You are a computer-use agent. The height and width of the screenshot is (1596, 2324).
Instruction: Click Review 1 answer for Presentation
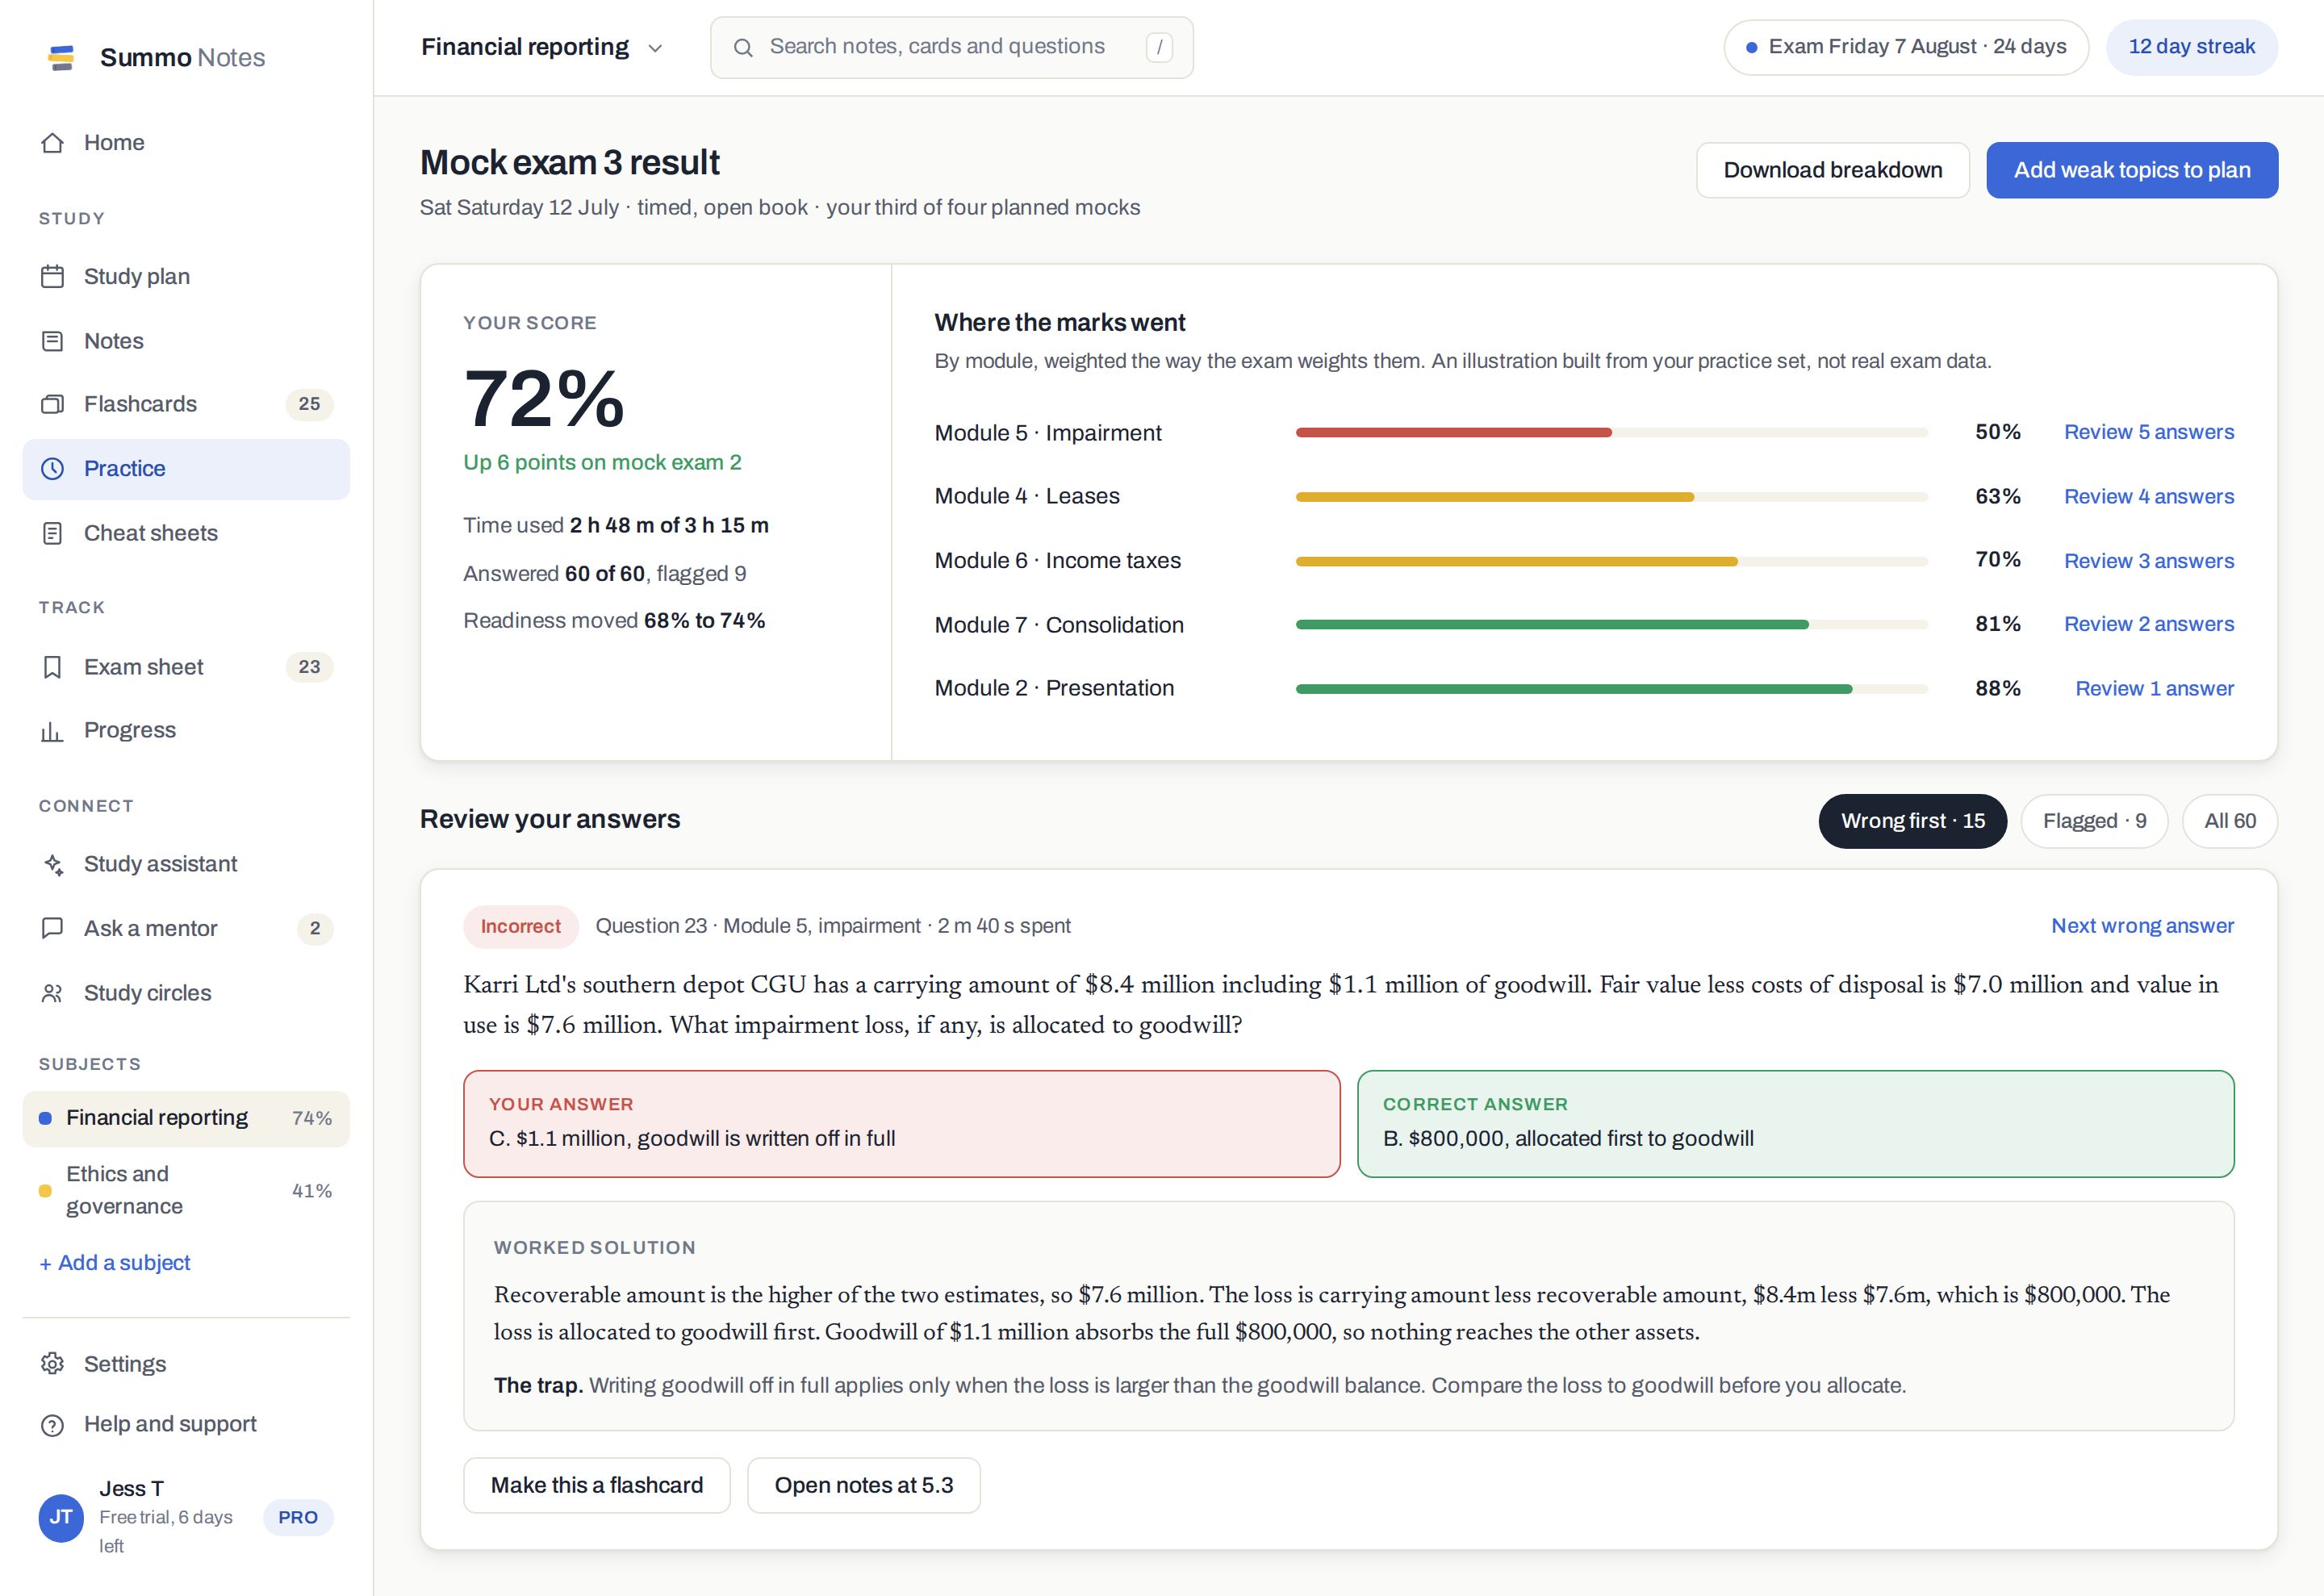(2154, 689)
